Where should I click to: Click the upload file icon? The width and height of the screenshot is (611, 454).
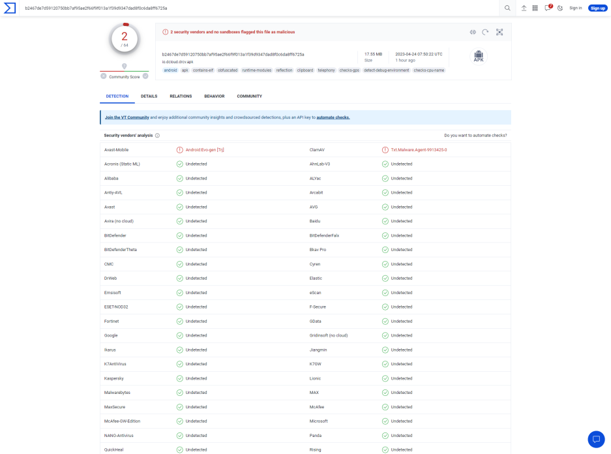pyautogui.click(x=524, y=8)
